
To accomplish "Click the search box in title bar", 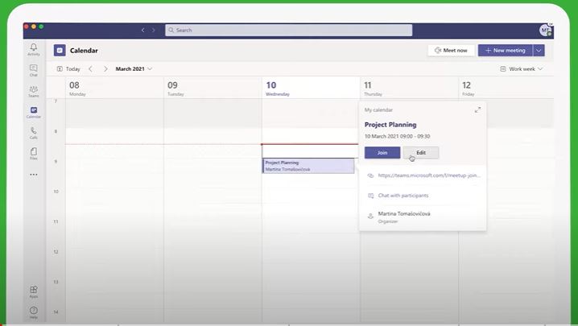I will [x=288, y=30].
